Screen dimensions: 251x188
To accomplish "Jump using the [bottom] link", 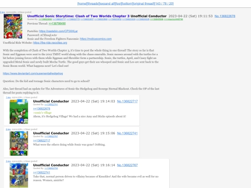I will (x=127, y=4).
